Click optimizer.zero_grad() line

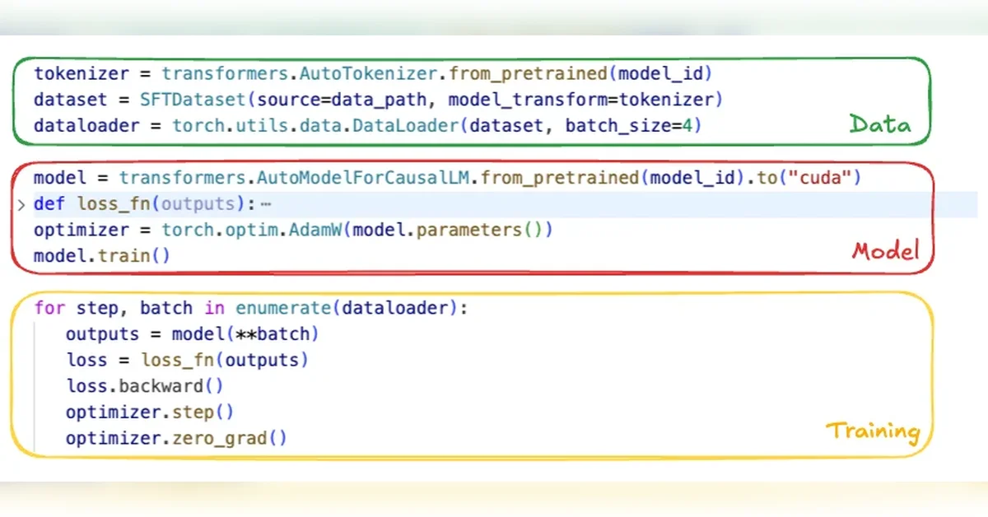click(176, 438)
